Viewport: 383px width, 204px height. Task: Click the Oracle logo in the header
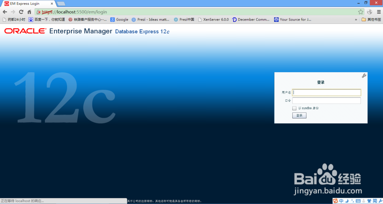pos(25,31)
